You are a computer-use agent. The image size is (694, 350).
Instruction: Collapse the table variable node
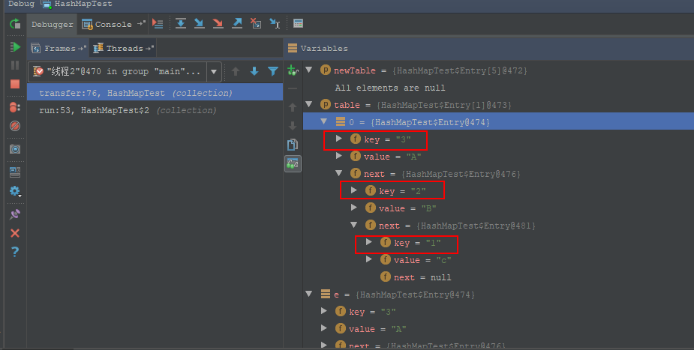pos(309,104)
